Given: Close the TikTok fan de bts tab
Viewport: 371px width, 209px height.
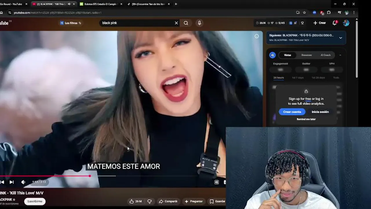Looking at the screenshot, I should pos(169,4).
